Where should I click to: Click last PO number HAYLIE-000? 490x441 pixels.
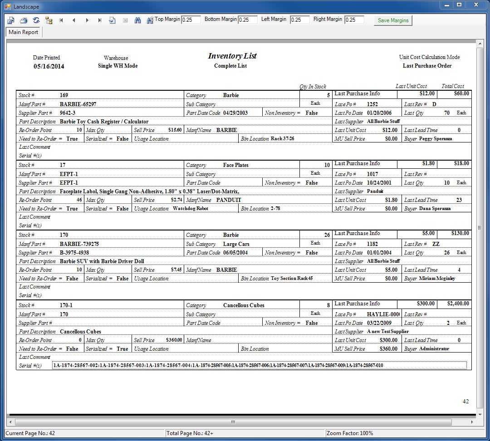point(383,314)
